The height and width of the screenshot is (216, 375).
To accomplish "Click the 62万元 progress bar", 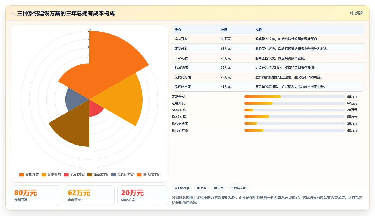I will (295, 103).
